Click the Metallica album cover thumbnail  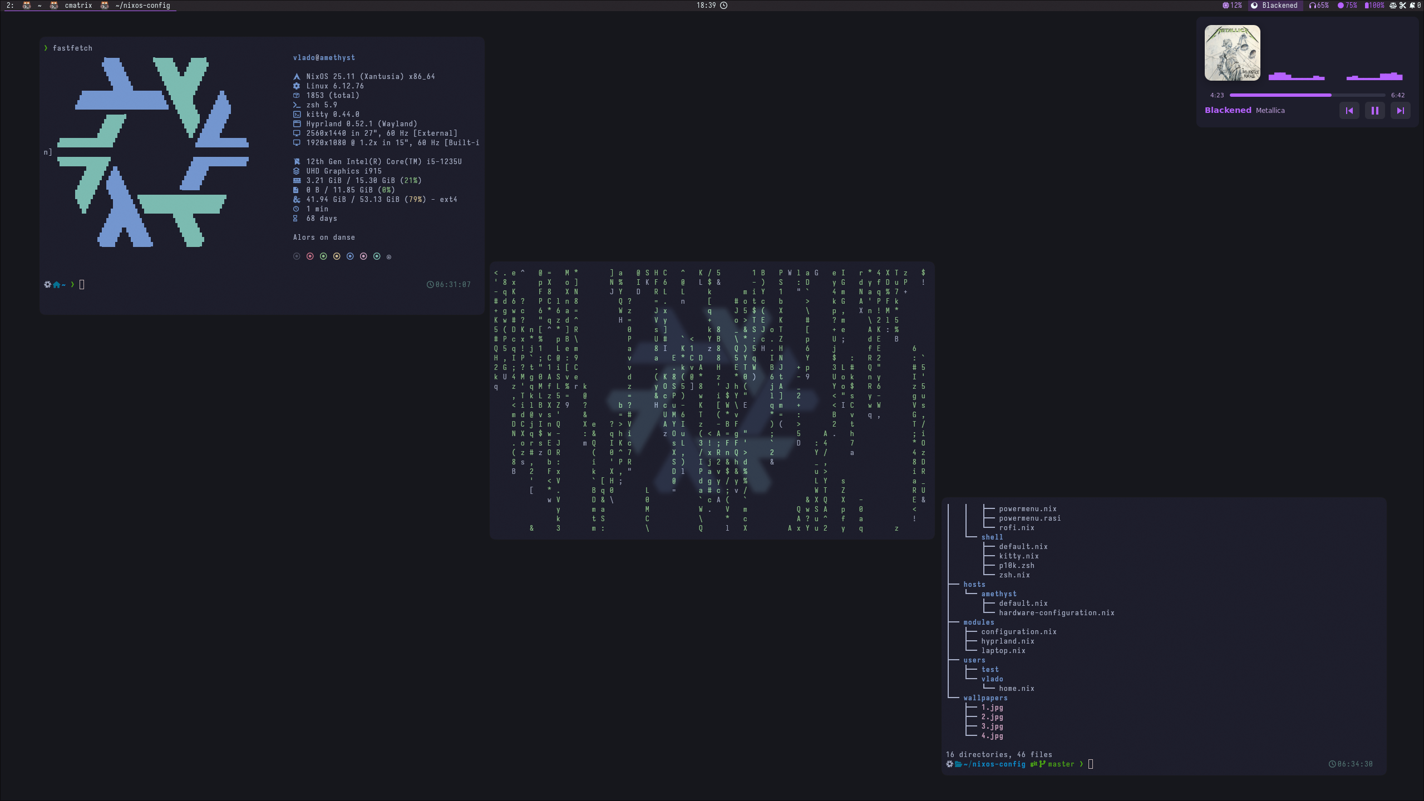[x=1232, y=53]
